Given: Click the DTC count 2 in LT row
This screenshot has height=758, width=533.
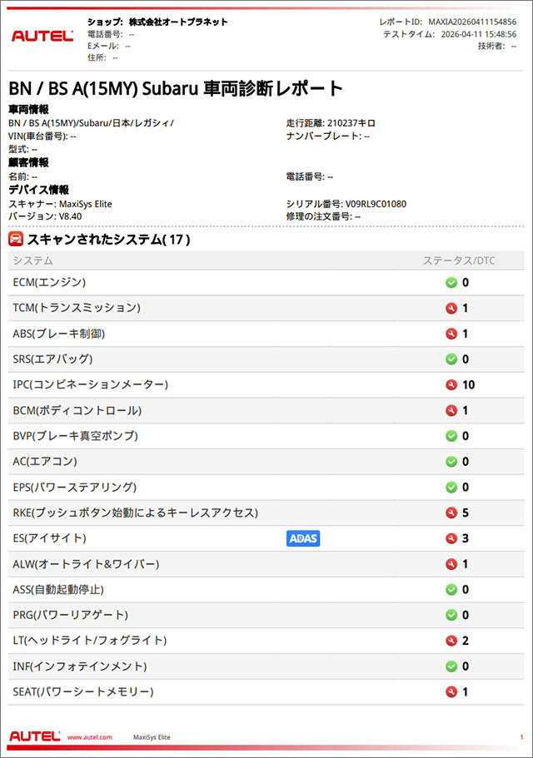Looking at the screenshot, I should coord(466,641).
